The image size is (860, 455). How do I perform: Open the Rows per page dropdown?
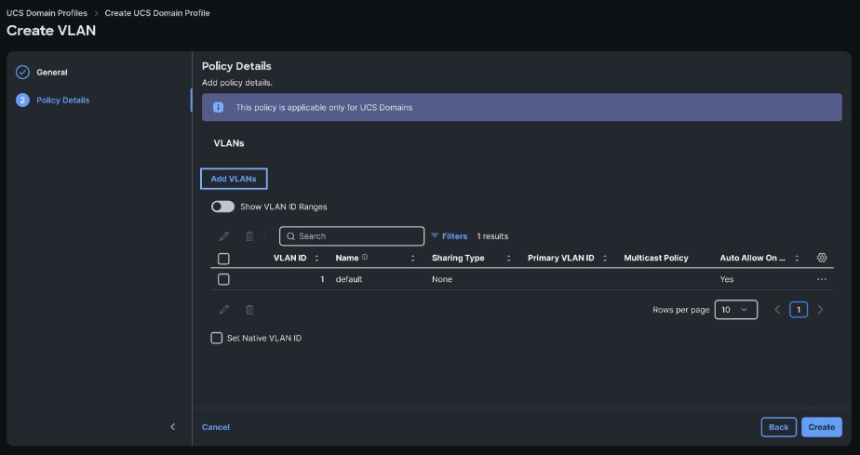736,310
